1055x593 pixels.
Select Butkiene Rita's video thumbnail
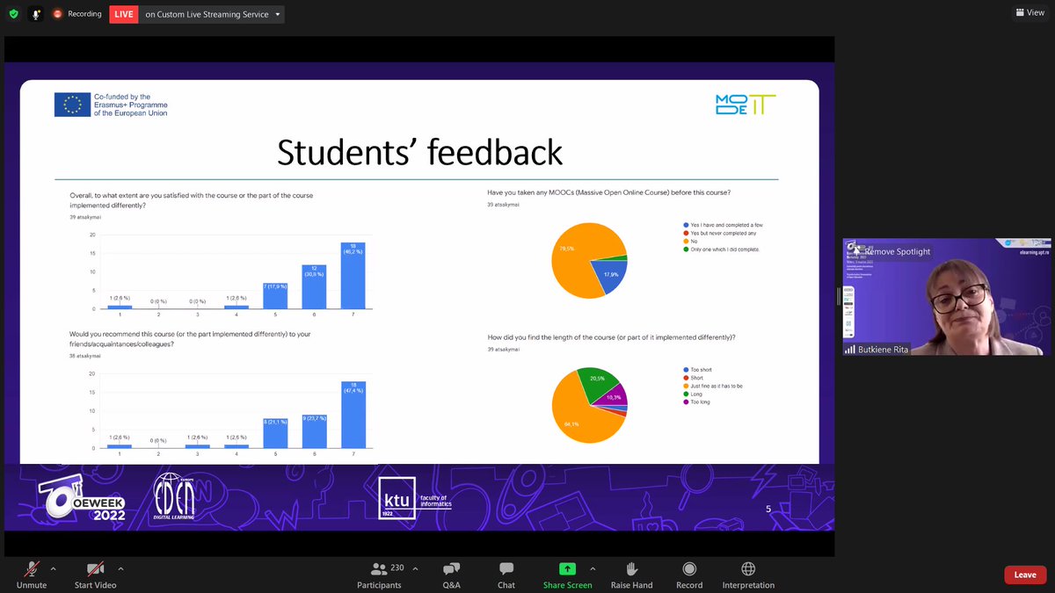pyautogui.click(x=947, y=299)
